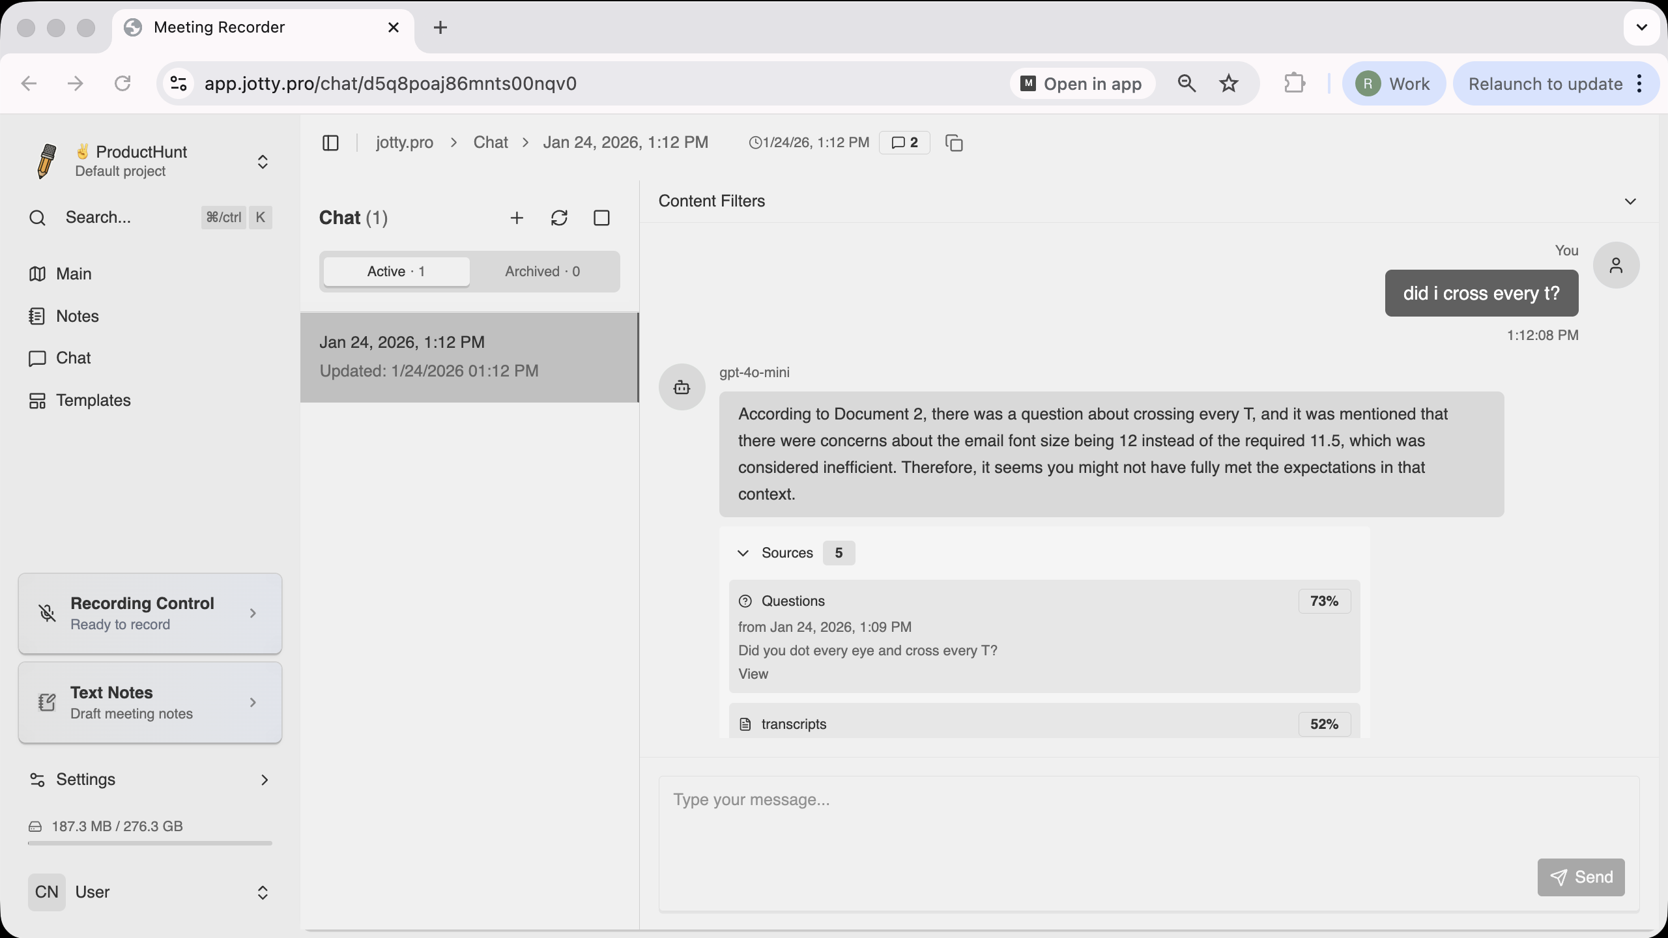Send the chat message
This screenshot has width=1668, height=938.
(1580, 877)
